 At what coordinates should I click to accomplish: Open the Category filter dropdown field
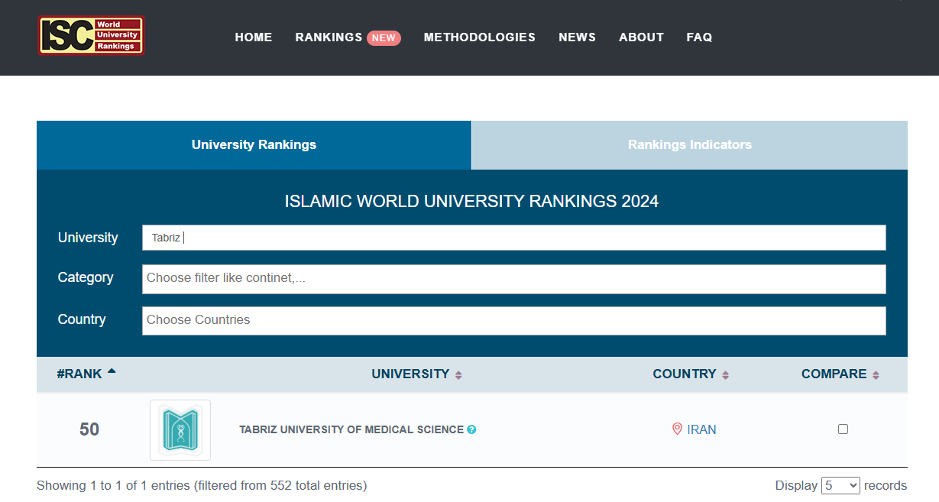click(513, 279)
